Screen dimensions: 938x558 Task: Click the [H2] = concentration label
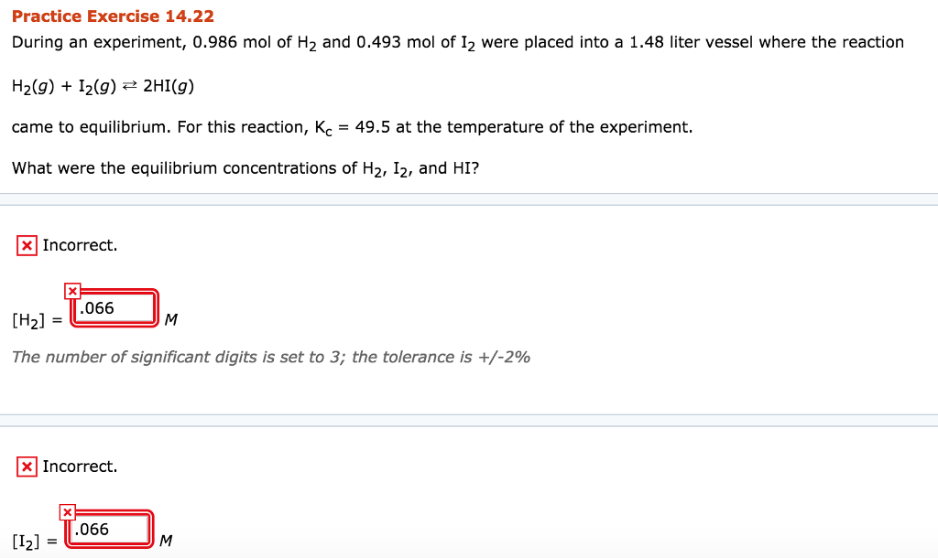coord(35,319)
